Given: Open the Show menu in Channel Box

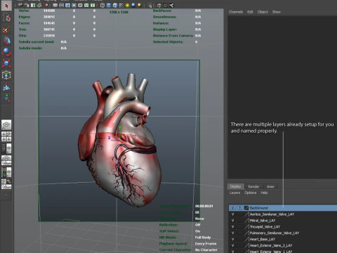Looking at the screenshot, I should (276, 12).
